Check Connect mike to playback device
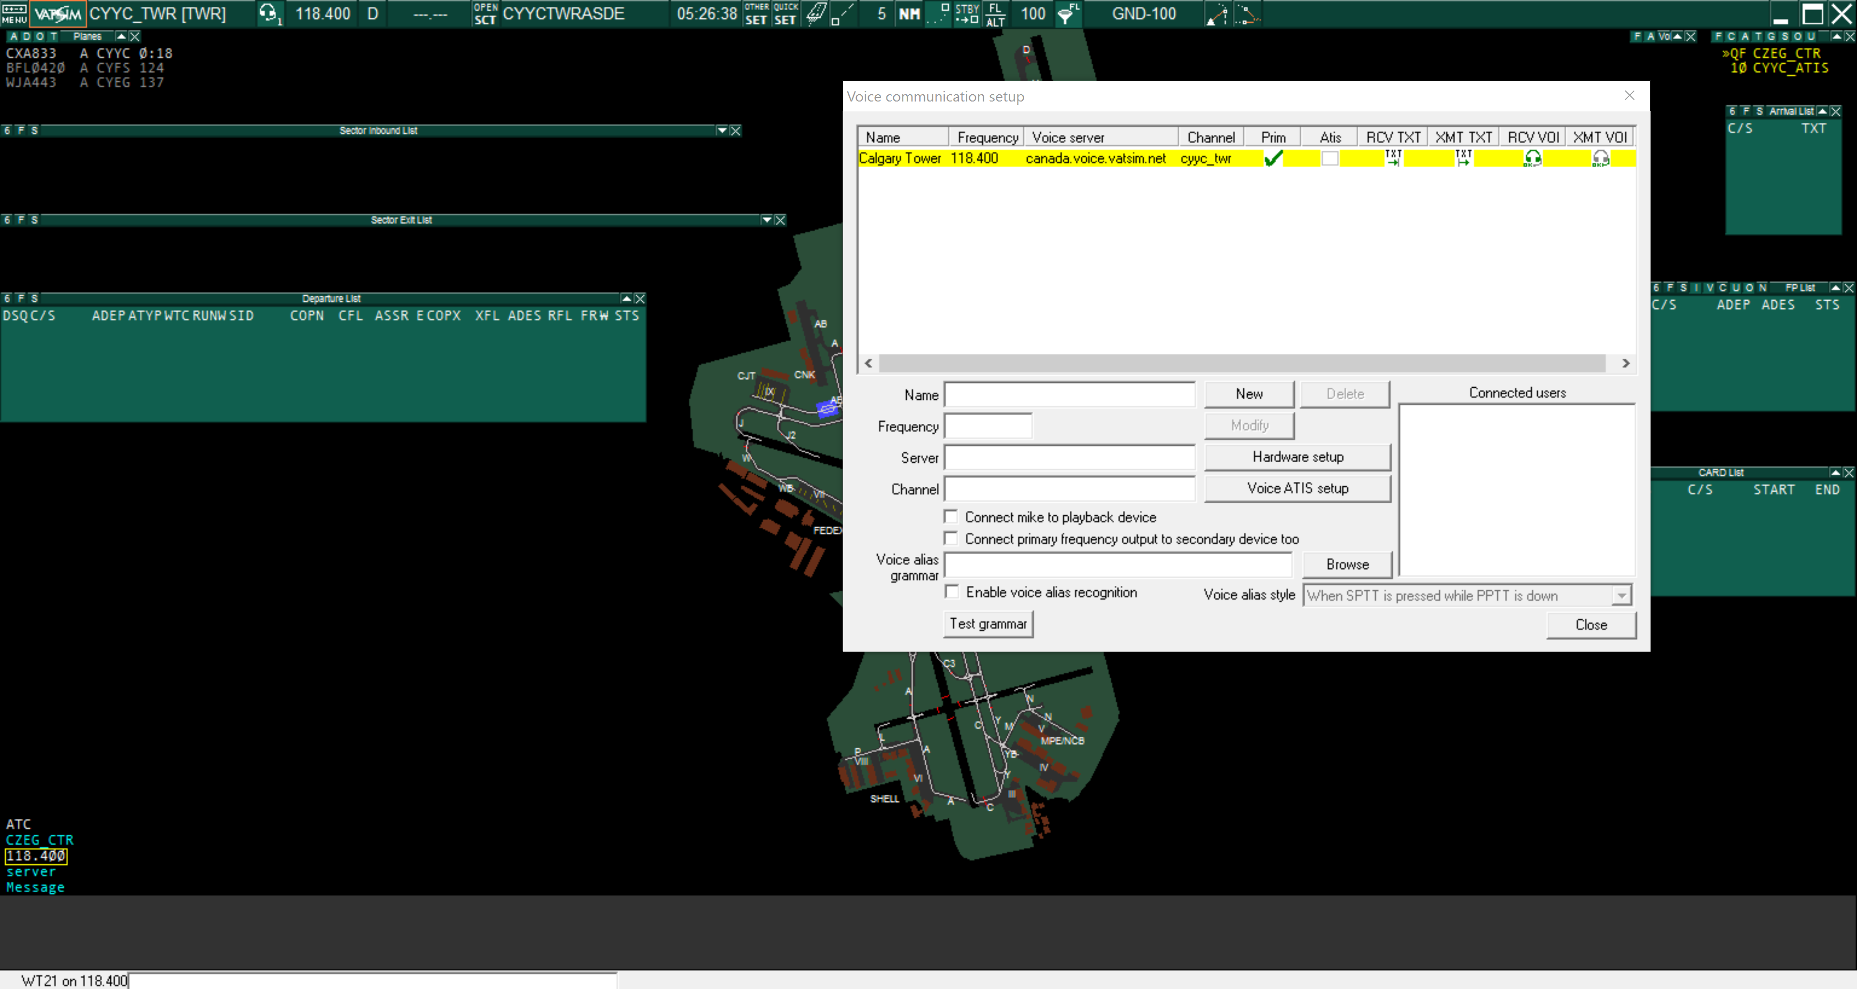Viewport: 1857px width, 989px height. pyautogui.click(x=951, y=516)
